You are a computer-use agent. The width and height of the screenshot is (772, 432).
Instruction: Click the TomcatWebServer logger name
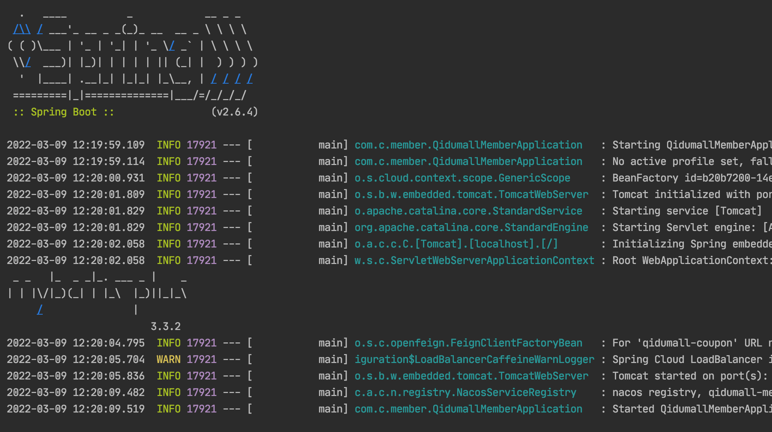(471, 194)
